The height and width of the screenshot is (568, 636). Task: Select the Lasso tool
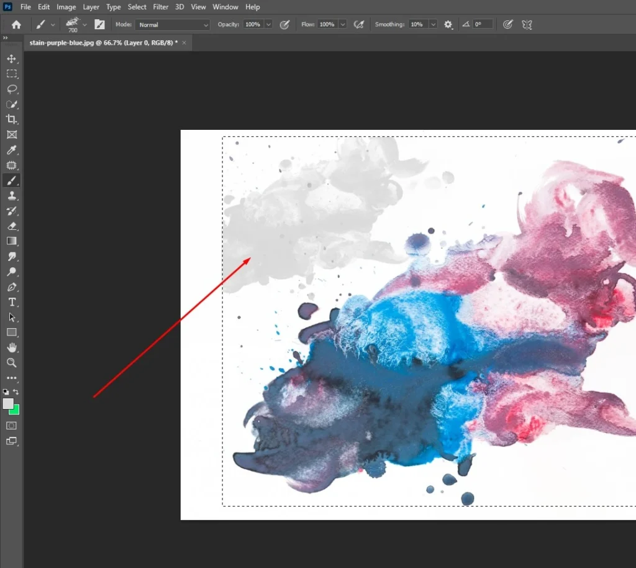tap(11, 89)
